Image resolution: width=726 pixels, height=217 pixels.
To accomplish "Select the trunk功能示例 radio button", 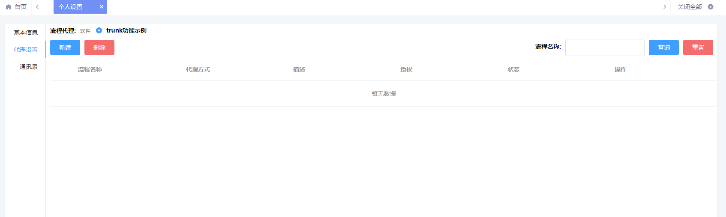I will (99, 30).
